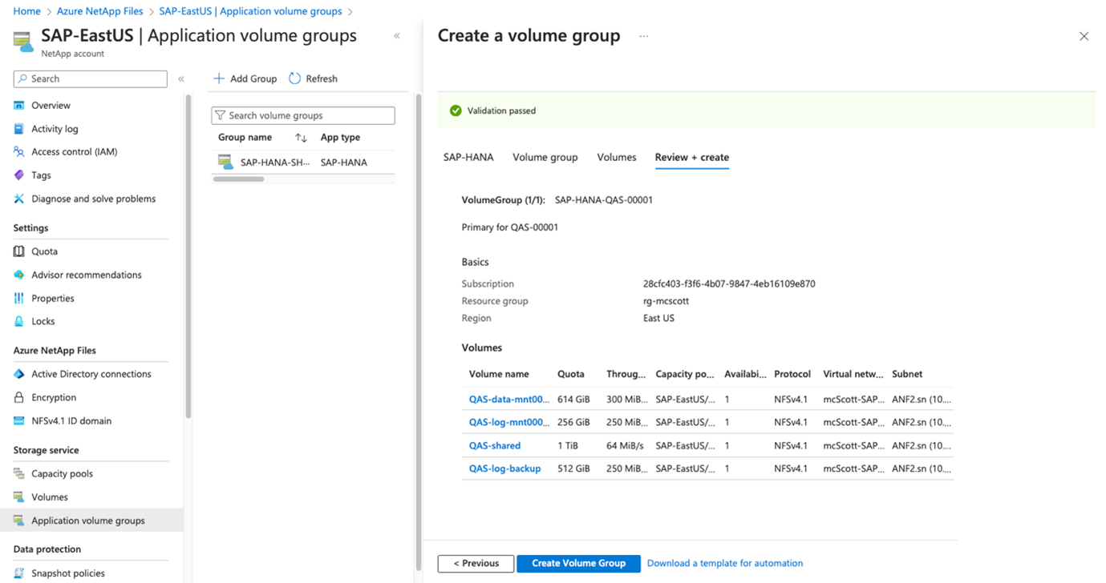Open Azure NetApp Files breadcrumb
This screenshot has width=1106, height=583.
(99, 11)
